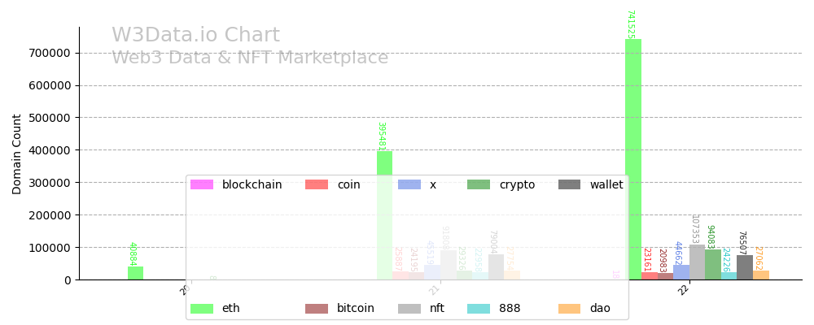Click the W3Data.io Chart title text
814x325 pixels.
click(x=195, y=36)
